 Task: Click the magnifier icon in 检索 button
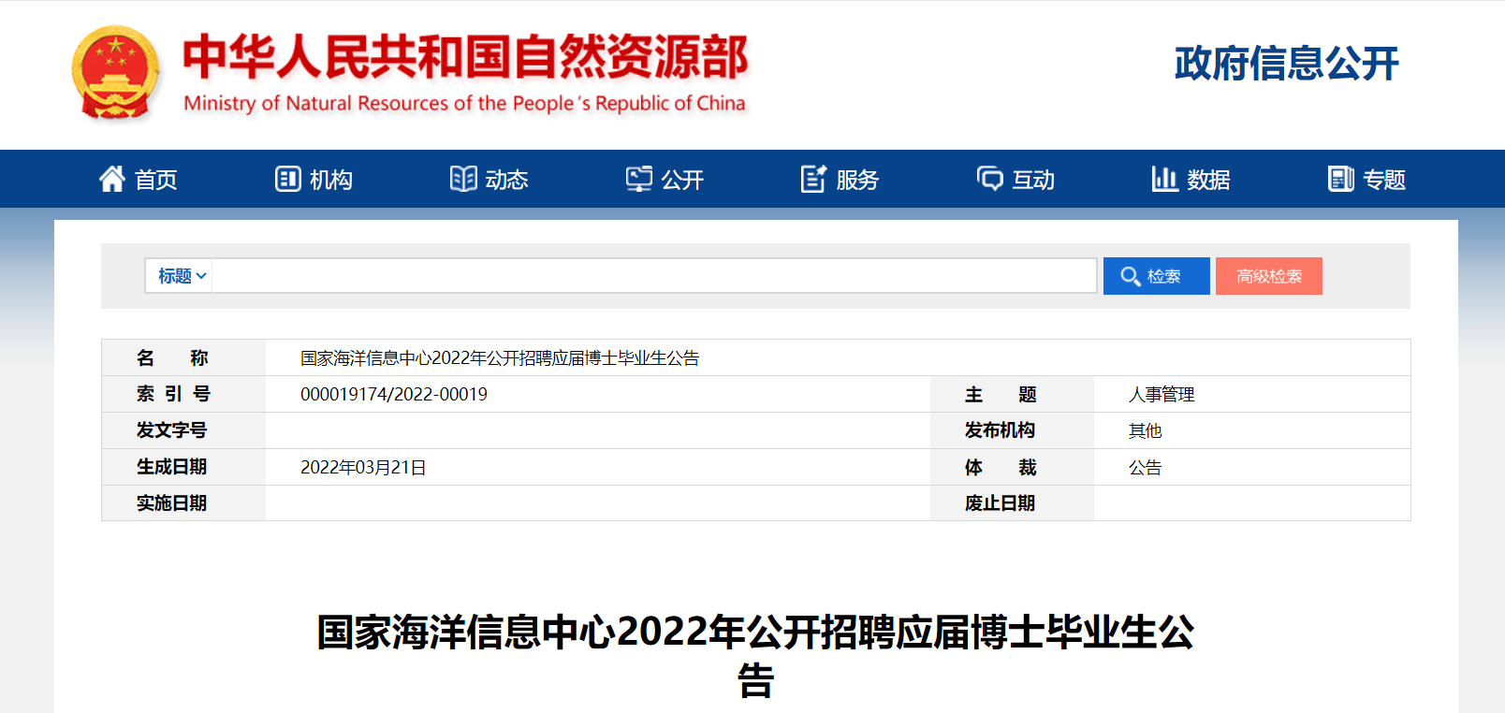tap(1131, 277)
